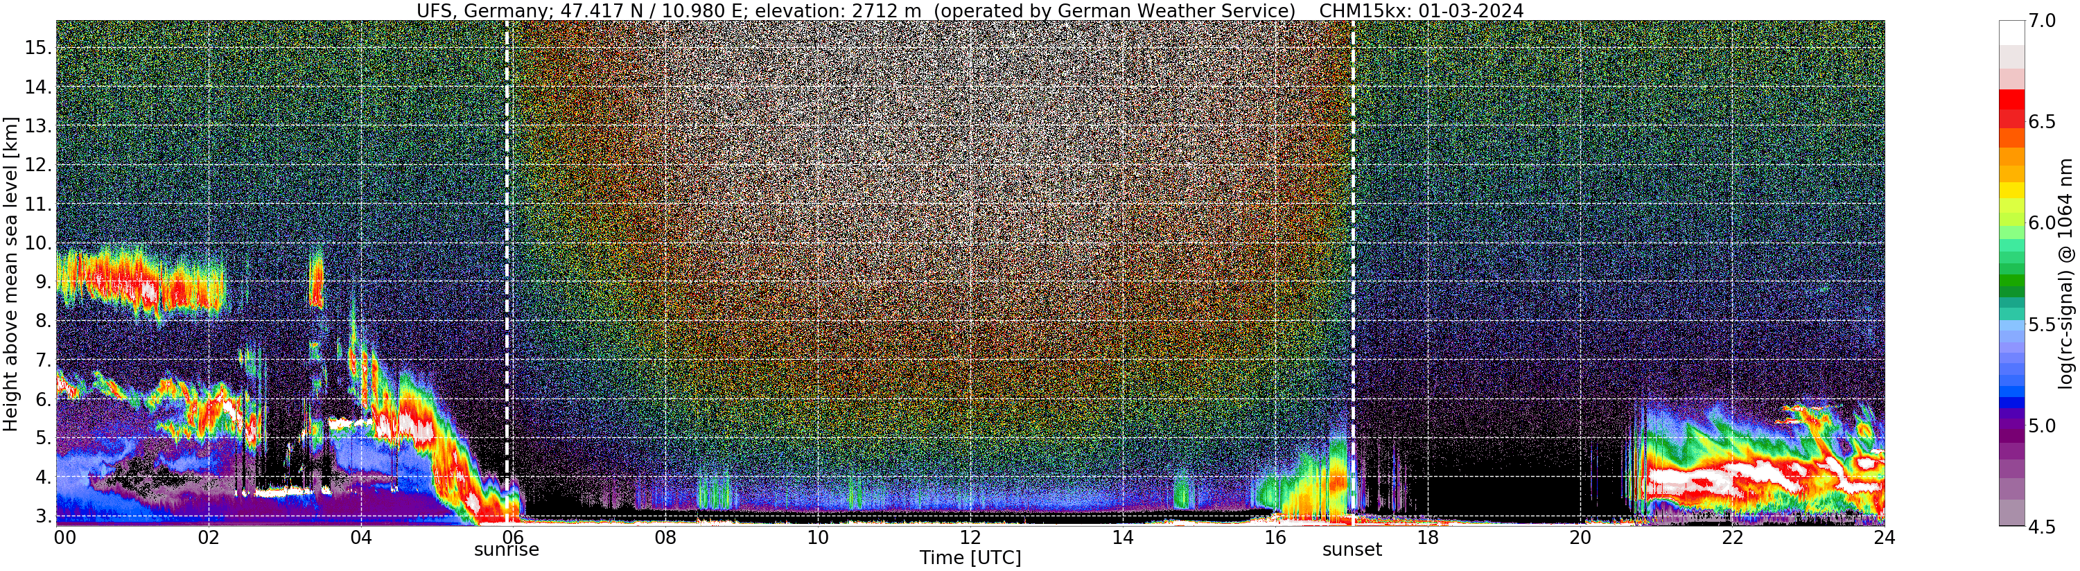The height and width of the screenshot is (571, 2080).
Task: Click the yellow band of the colorbar
Action: point(2011,190)
